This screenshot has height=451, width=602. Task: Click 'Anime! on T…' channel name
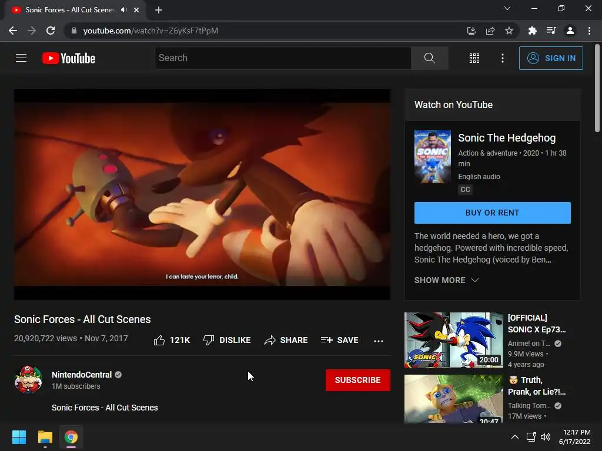click(529, 344)
